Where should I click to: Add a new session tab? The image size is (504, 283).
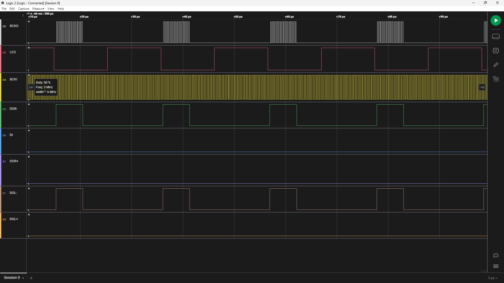[31, 278]
